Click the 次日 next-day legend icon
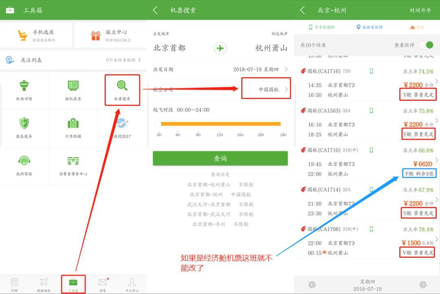The height and width of the screenshot is (294, 440). point(412,27)
